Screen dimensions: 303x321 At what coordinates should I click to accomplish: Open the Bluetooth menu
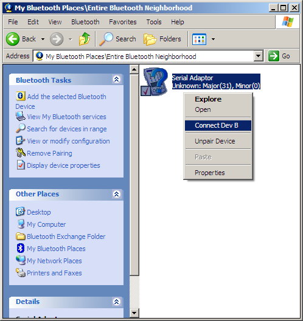85,22
